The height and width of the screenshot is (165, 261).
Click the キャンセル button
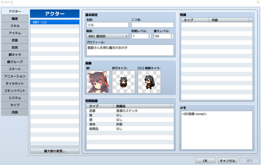tap(228, 161)
